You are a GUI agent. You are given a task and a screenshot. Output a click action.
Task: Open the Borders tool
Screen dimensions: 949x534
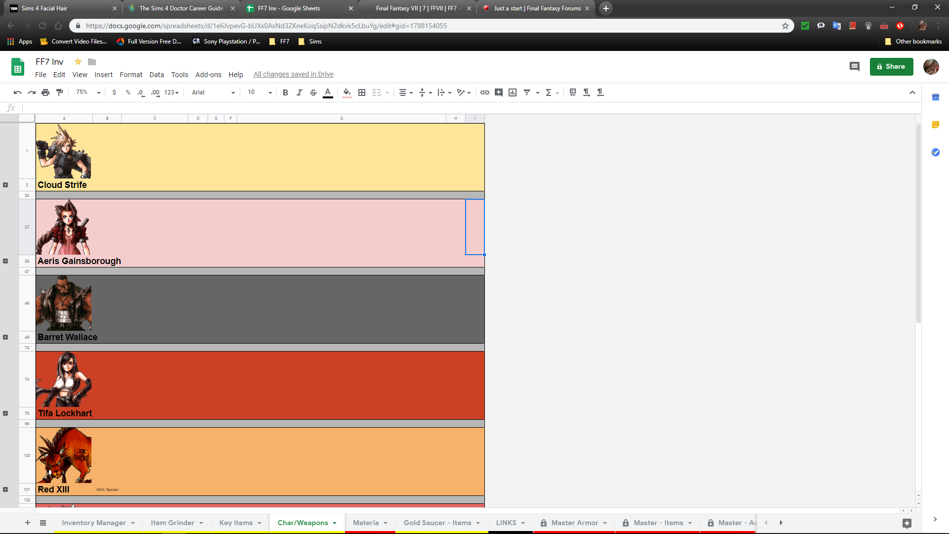click(362, 92)
